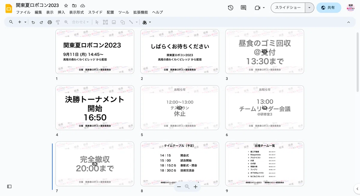Select the line tool
The image size is (360, 196).
(x=131, y=22)
